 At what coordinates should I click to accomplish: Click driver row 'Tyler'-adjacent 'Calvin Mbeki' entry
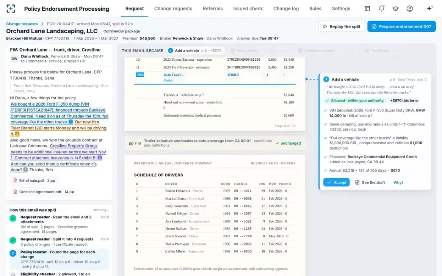[x=215, y=251]
